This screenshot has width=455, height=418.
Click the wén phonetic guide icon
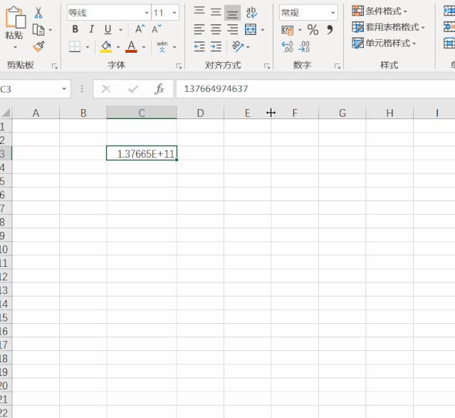coord(162,46)
